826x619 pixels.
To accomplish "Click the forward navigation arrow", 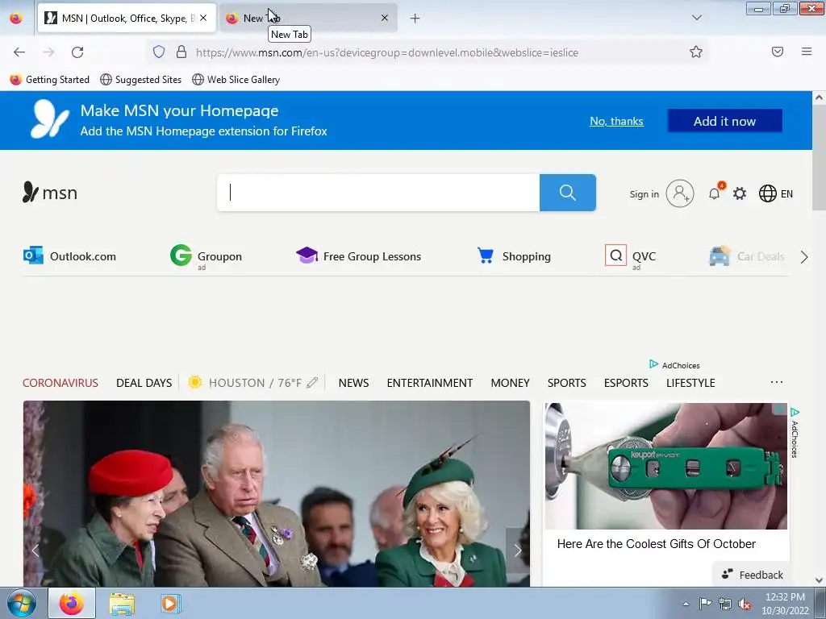I will tap(48, 52).
